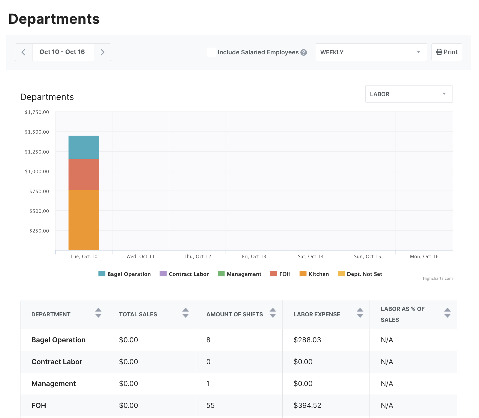
Task: Click the FOH legend color swatch
Action: click(273, 274)
